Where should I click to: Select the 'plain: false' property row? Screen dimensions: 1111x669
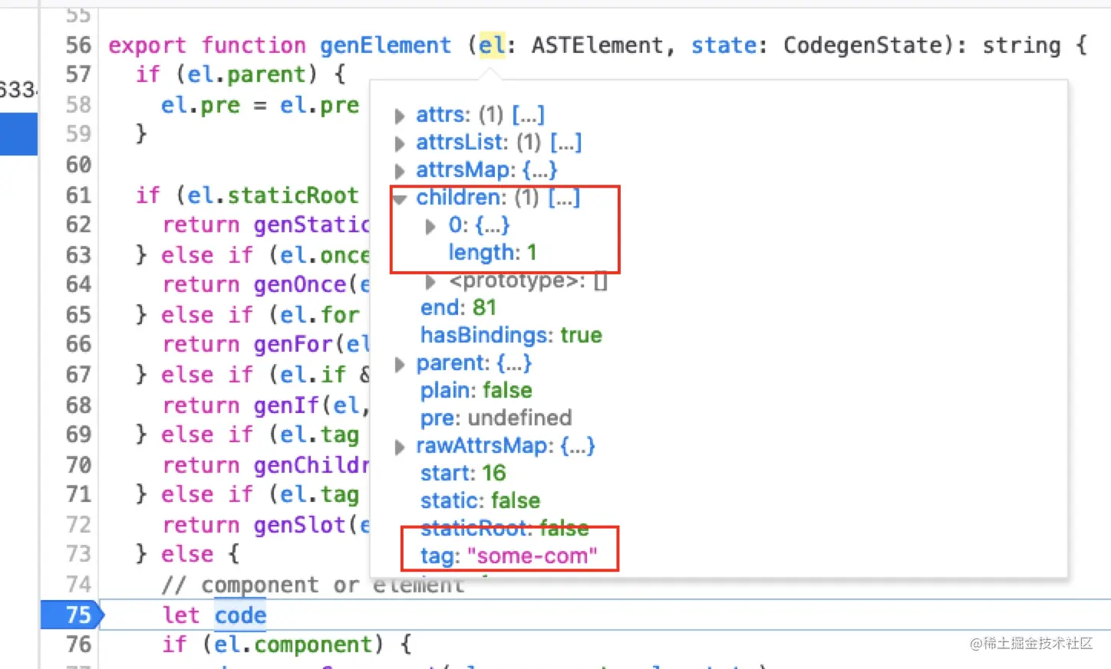point(476,390)
